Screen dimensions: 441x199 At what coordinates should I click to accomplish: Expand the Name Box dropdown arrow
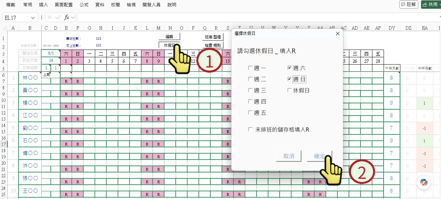coord(33,17)
